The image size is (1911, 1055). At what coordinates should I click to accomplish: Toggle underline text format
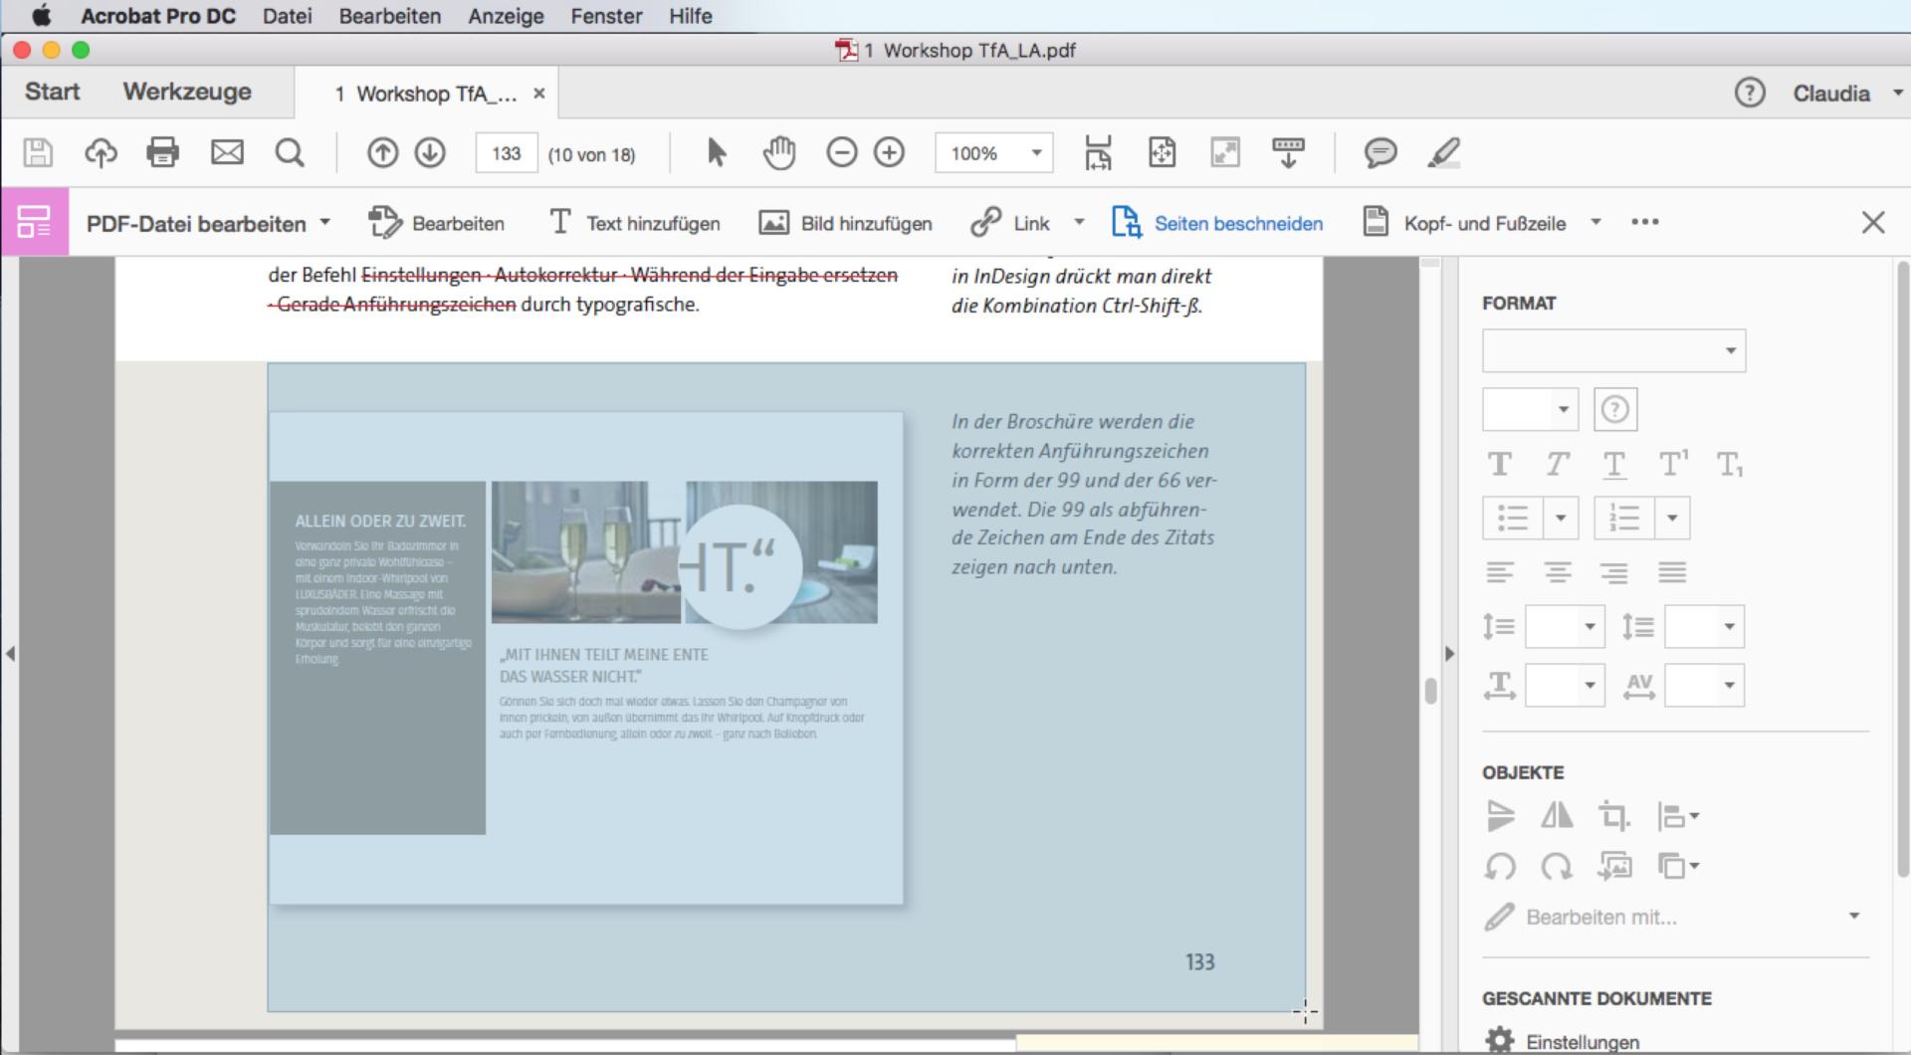[x=1614, y=465]
